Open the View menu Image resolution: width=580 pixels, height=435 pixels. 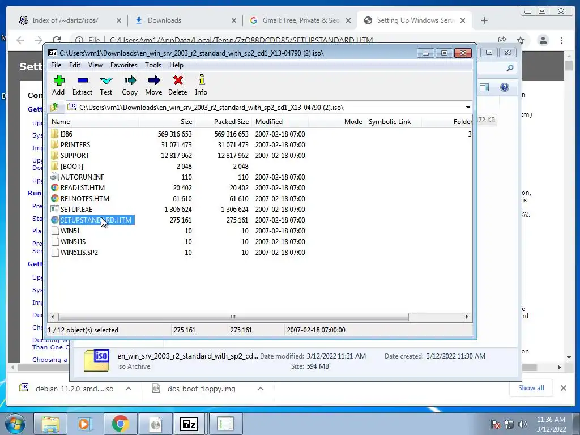tap(95, 65)
